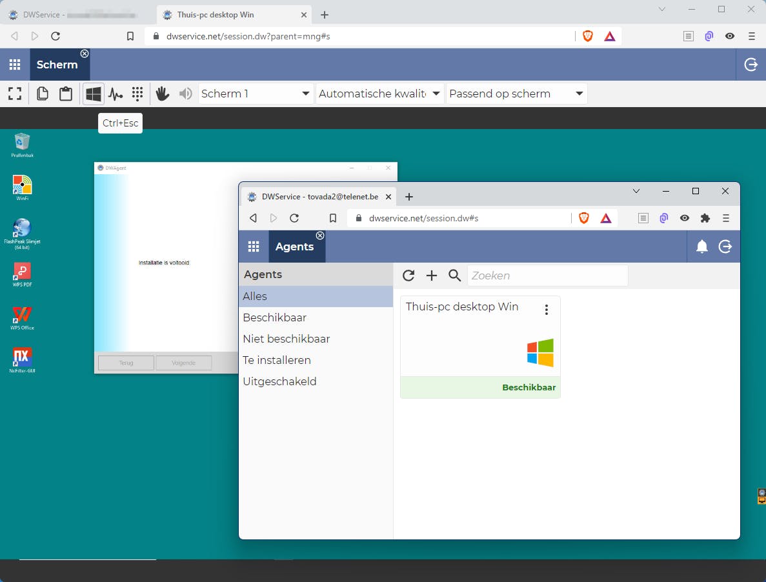766x582 pixels.
Task: Close the Agents tab with its x icon
Action: [320, 236]
